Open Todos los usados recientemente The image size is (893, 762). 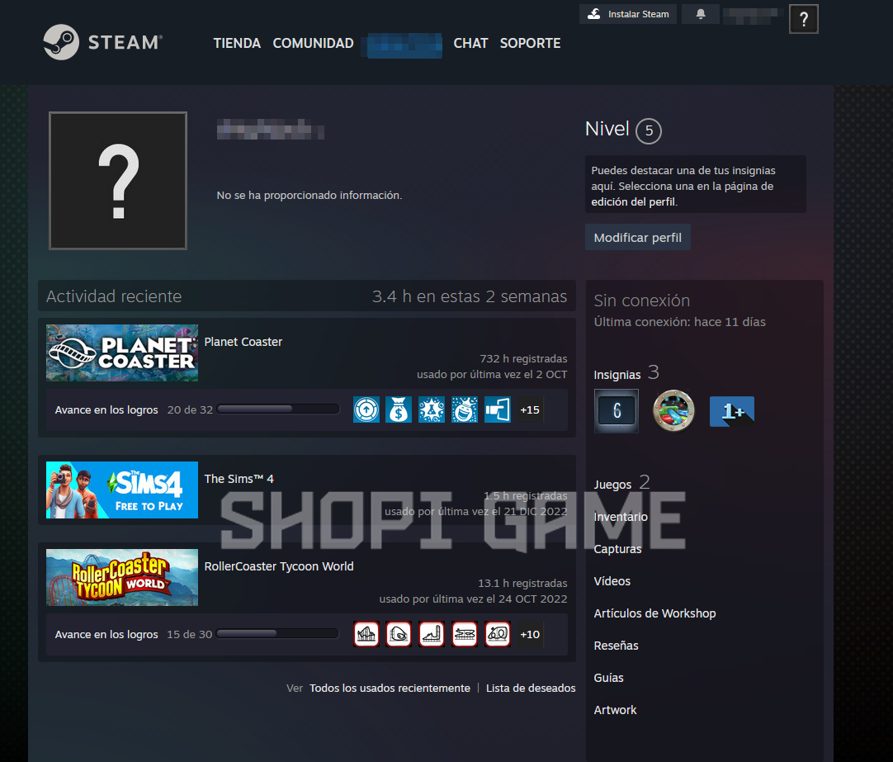coord(390,688)
